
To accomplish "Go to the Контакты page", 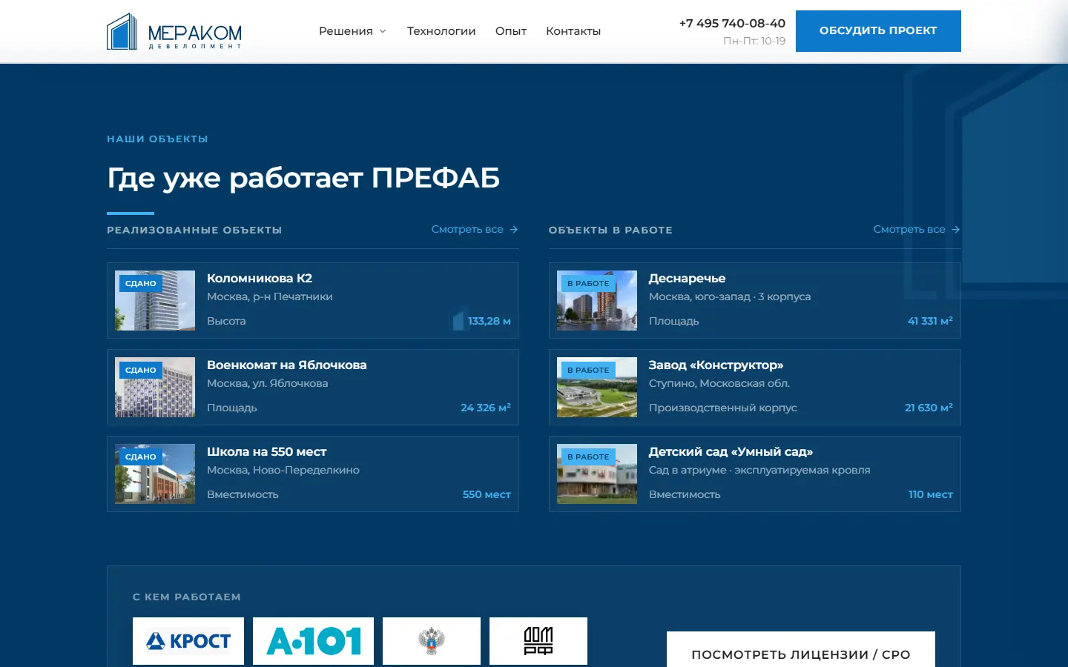I will 573,31.
